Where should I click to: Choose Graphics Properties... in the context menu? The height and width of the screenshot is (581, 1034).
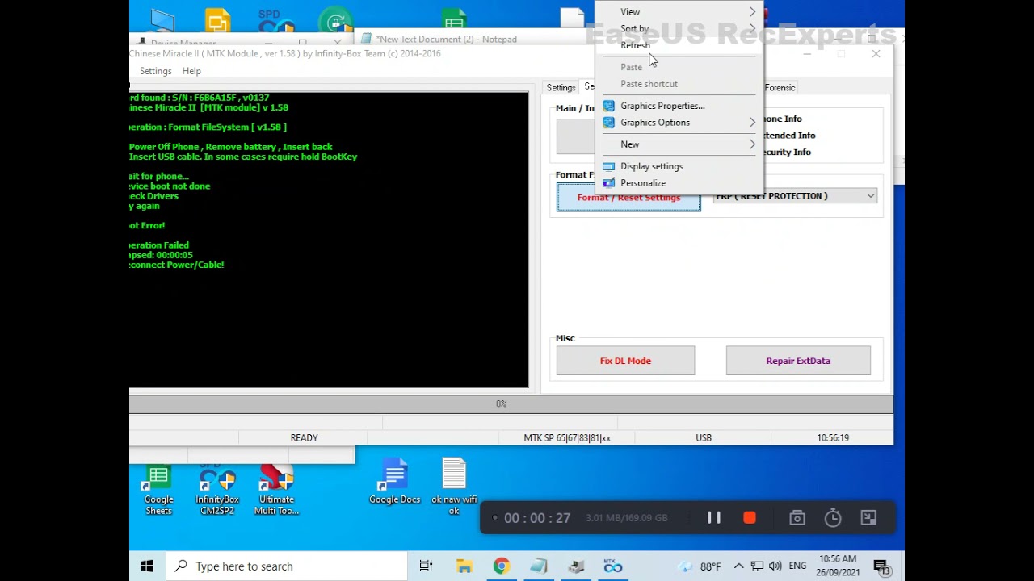[679, 106]
